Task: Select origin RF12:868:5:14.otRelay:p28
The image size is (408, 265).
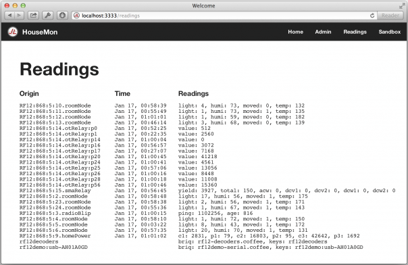Action: (x=60, y=179)
